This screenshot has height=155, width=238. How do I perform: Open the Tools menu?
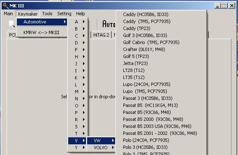tap(47, 14)
